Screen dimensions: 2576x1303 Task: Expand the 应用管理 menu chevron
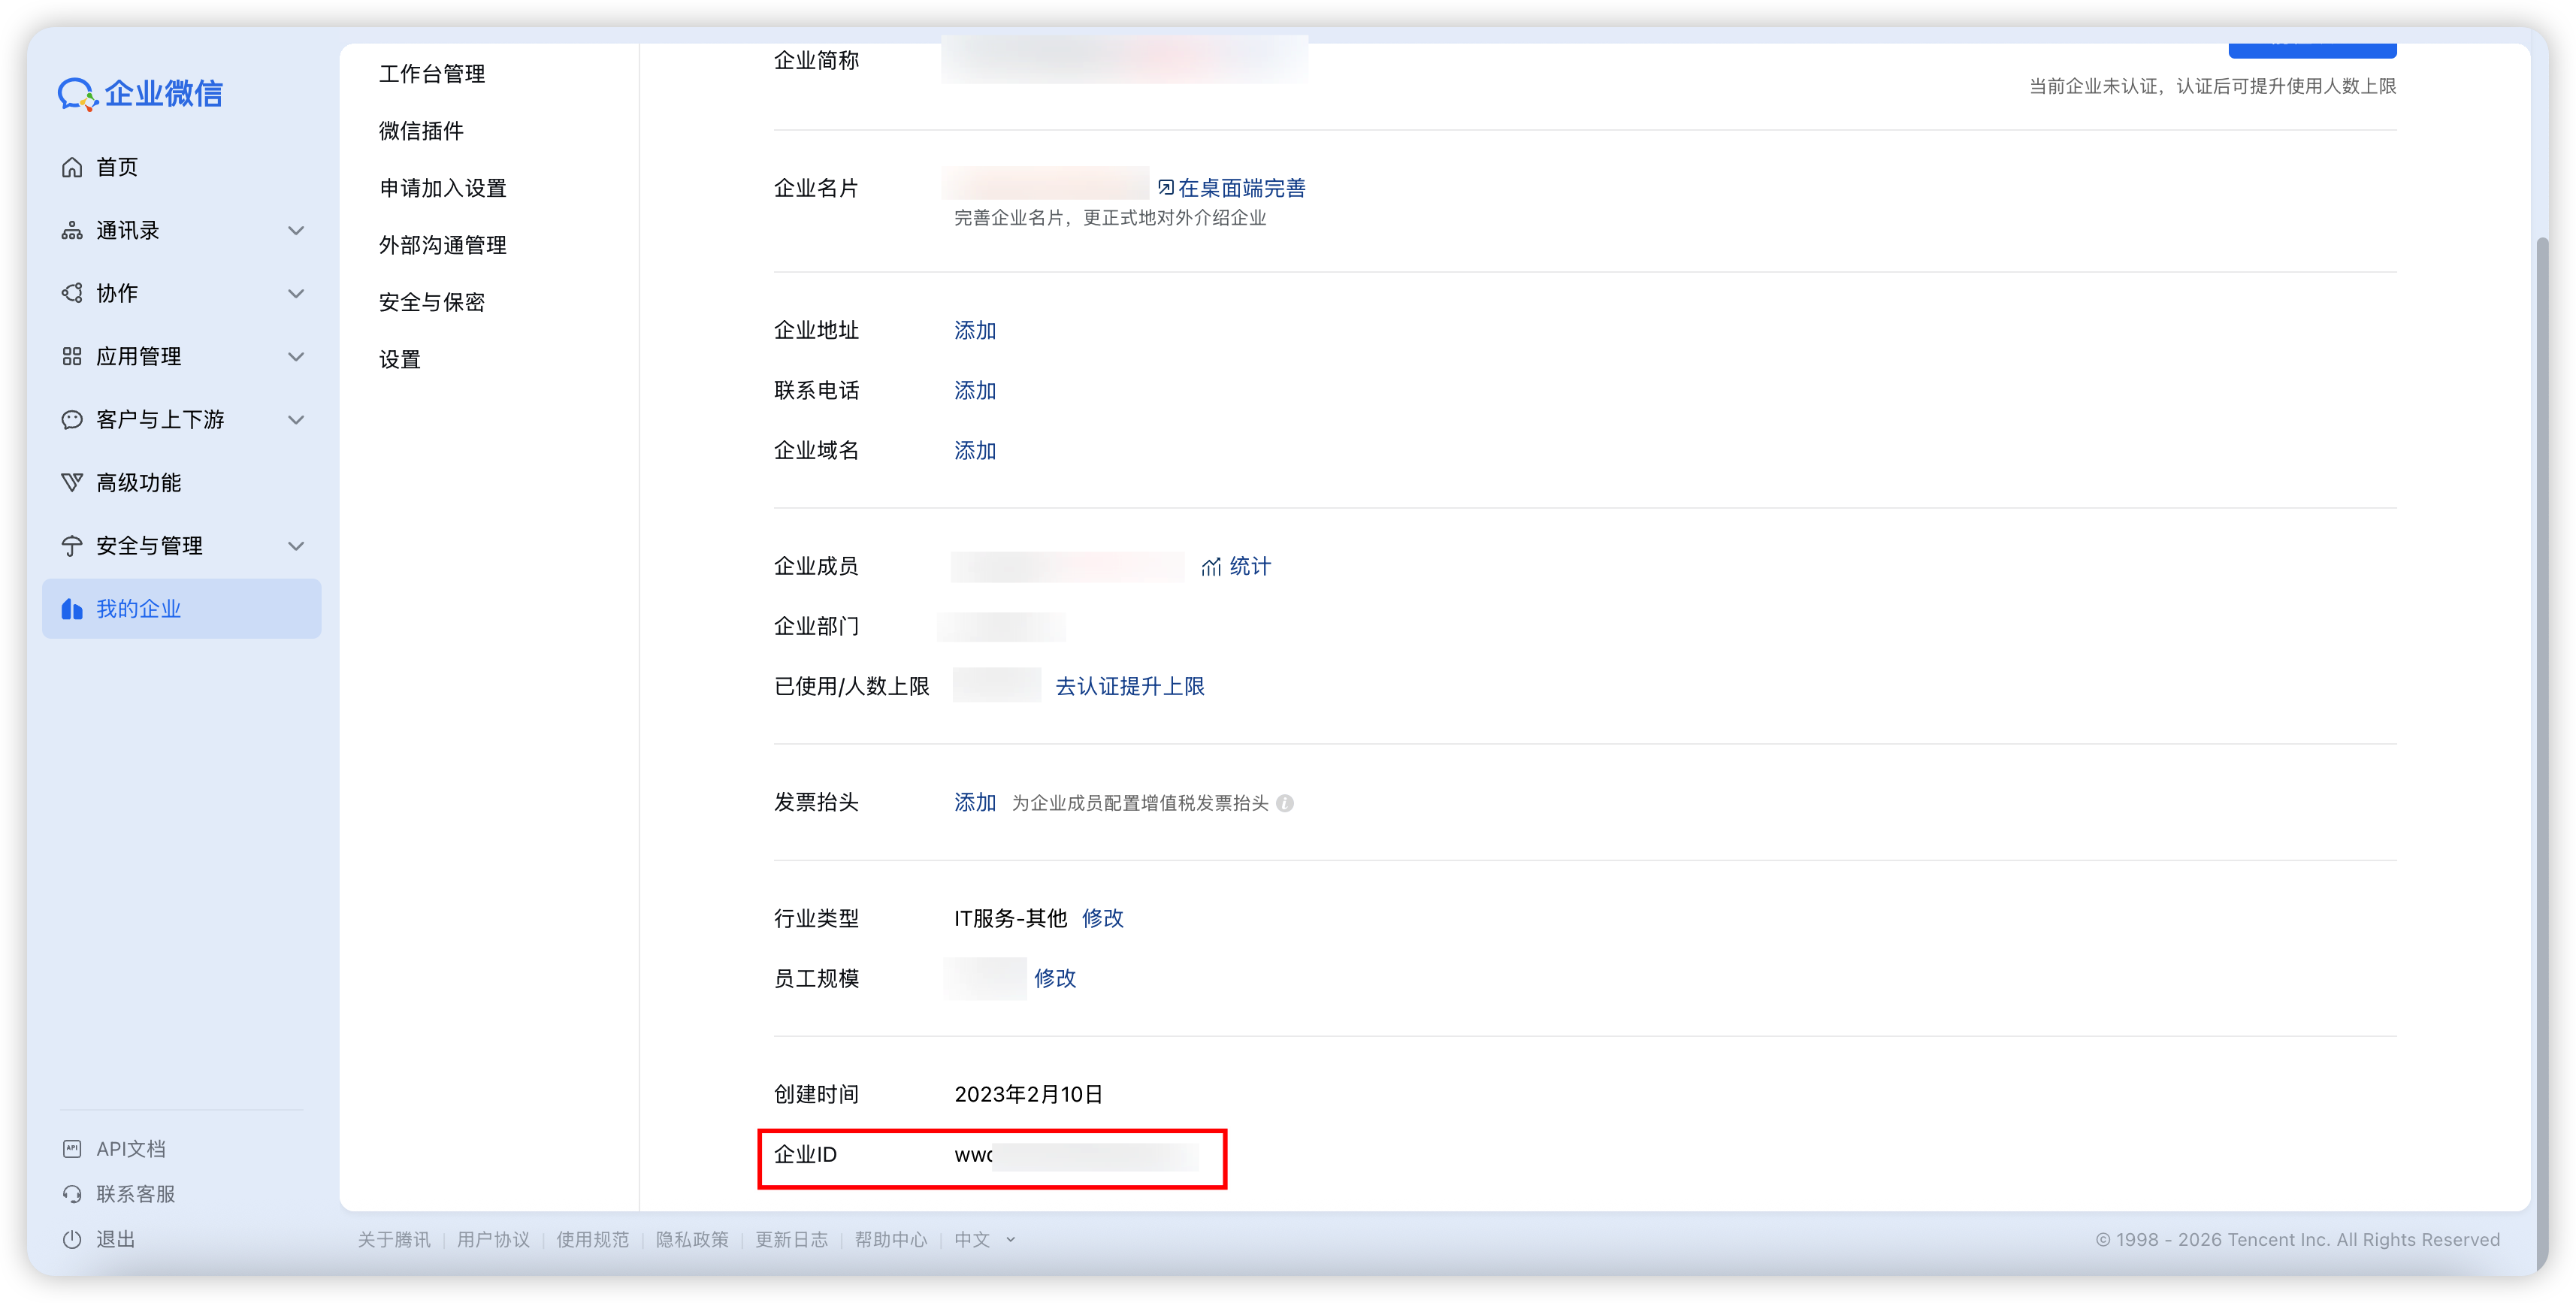click(296, 357)
